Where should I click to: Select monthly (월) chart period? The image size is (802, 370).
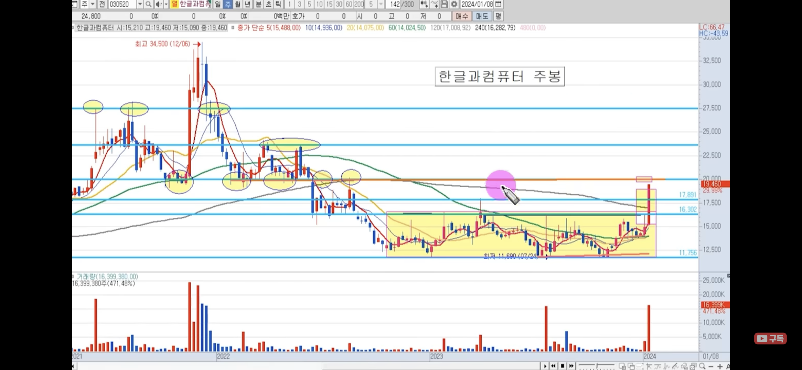(x=238, y=4)
